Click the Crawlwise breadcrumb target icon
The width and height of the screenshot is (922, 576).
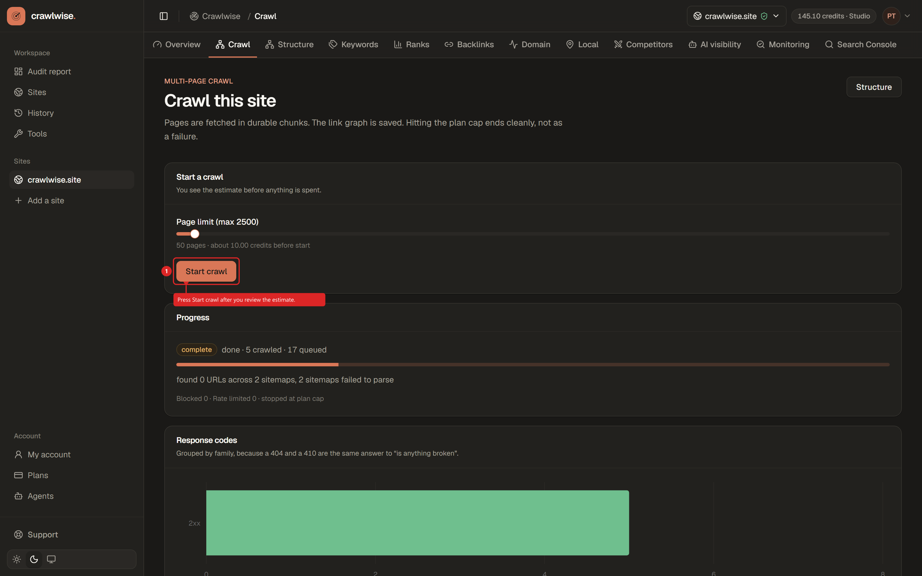[x=194, y=16]
